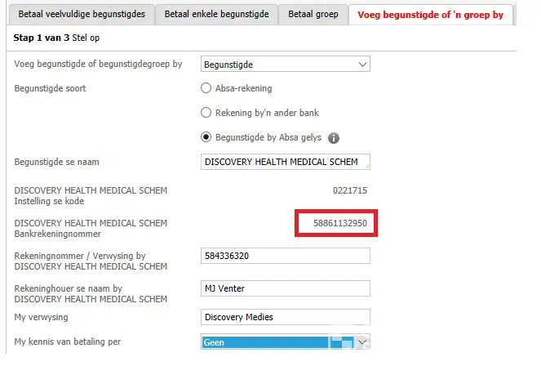Open the My kennis van betaling dropdown
This screenshot has height=375, width=541.
286,342
